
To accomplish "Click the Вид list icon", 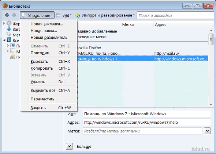I will tap(58, 15).
